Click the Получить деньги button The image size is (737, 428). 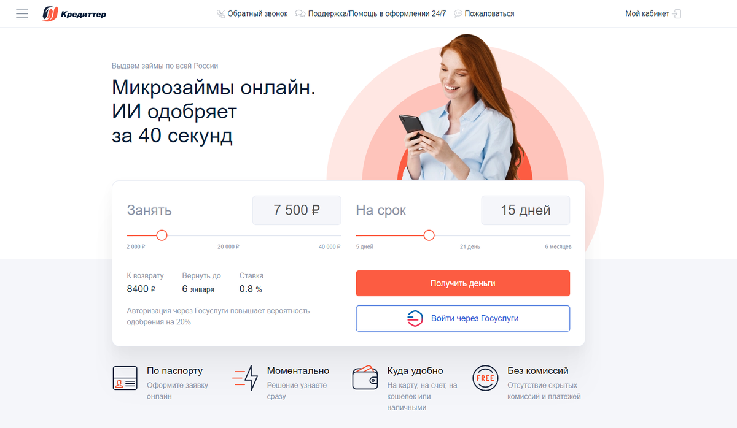pos(463,283)
